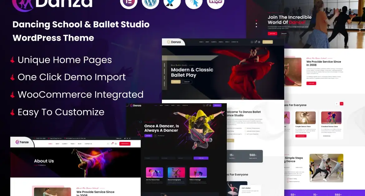Click purple button in purple Danza header

point(217,105)
